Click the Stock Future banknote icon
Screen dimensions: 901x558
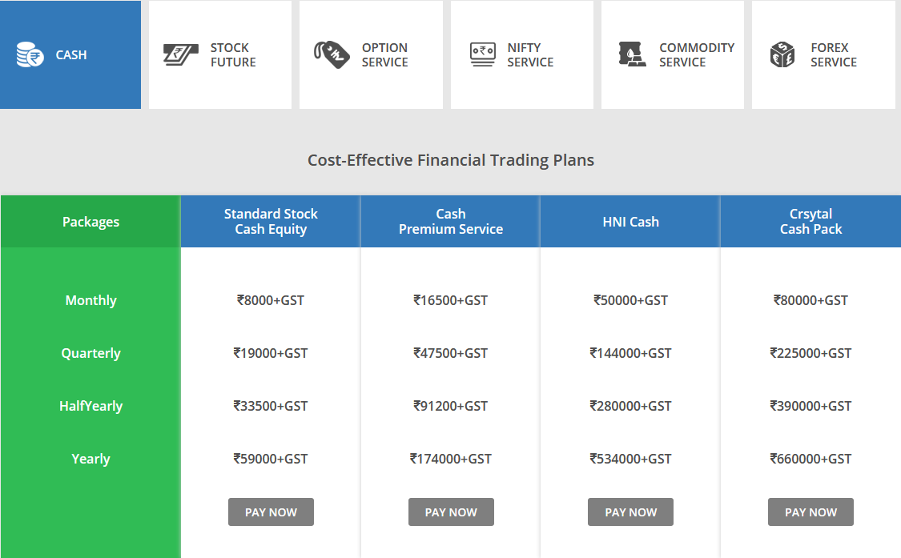pyautogui.click(x=181, y=55)
